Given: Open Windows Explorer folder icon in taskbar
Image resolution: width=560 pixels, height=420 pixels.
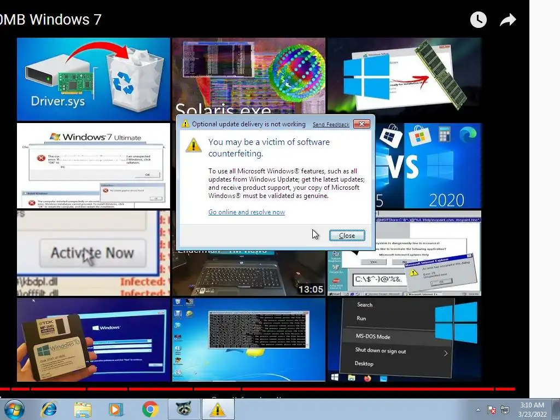Looking at the screenshot, I should (83, 410).
